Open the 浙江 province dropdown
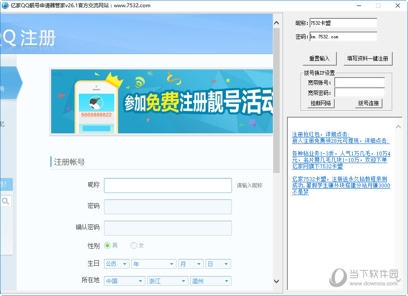408x296 pixels. 168,281
